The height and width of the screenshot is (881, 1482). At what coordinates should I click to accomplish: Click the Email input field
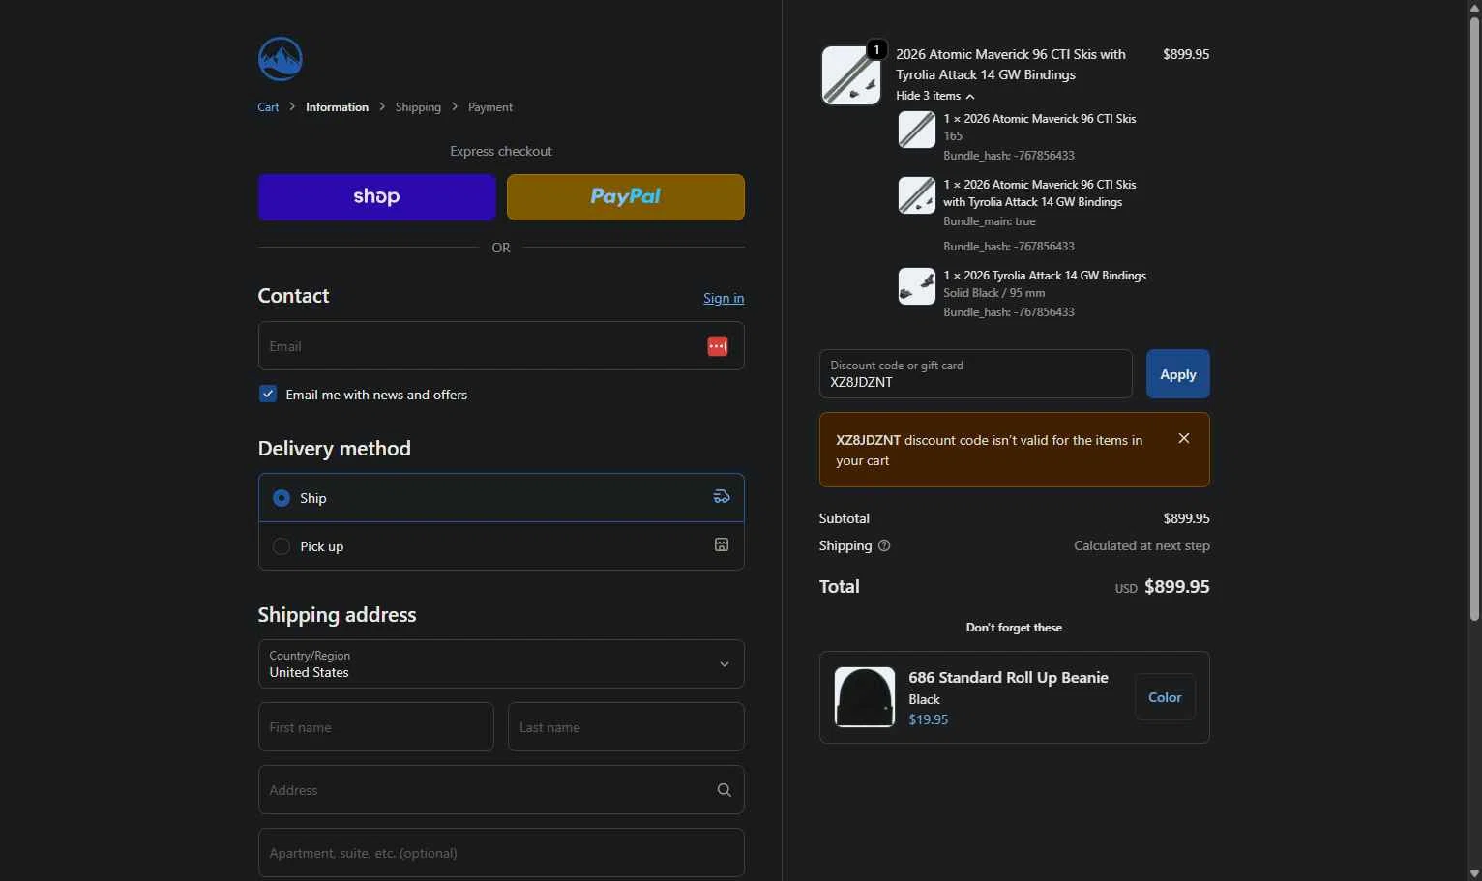pos(501,346)
